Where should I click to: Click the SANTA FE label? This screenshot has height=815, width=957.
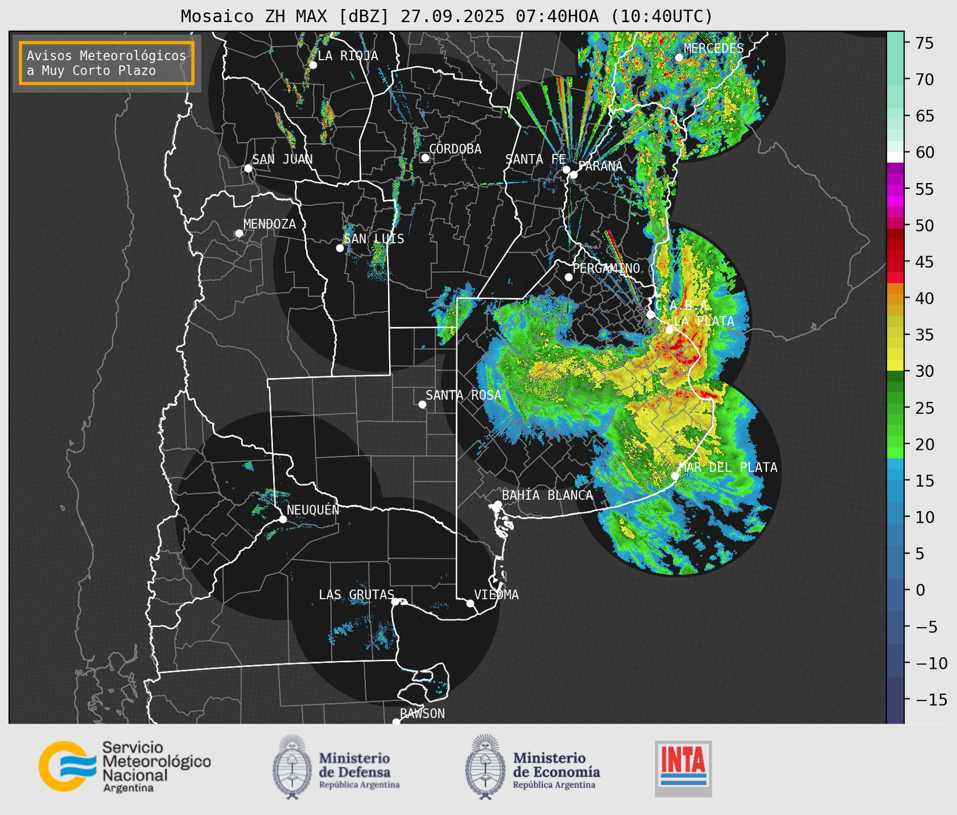coord(536,159)
